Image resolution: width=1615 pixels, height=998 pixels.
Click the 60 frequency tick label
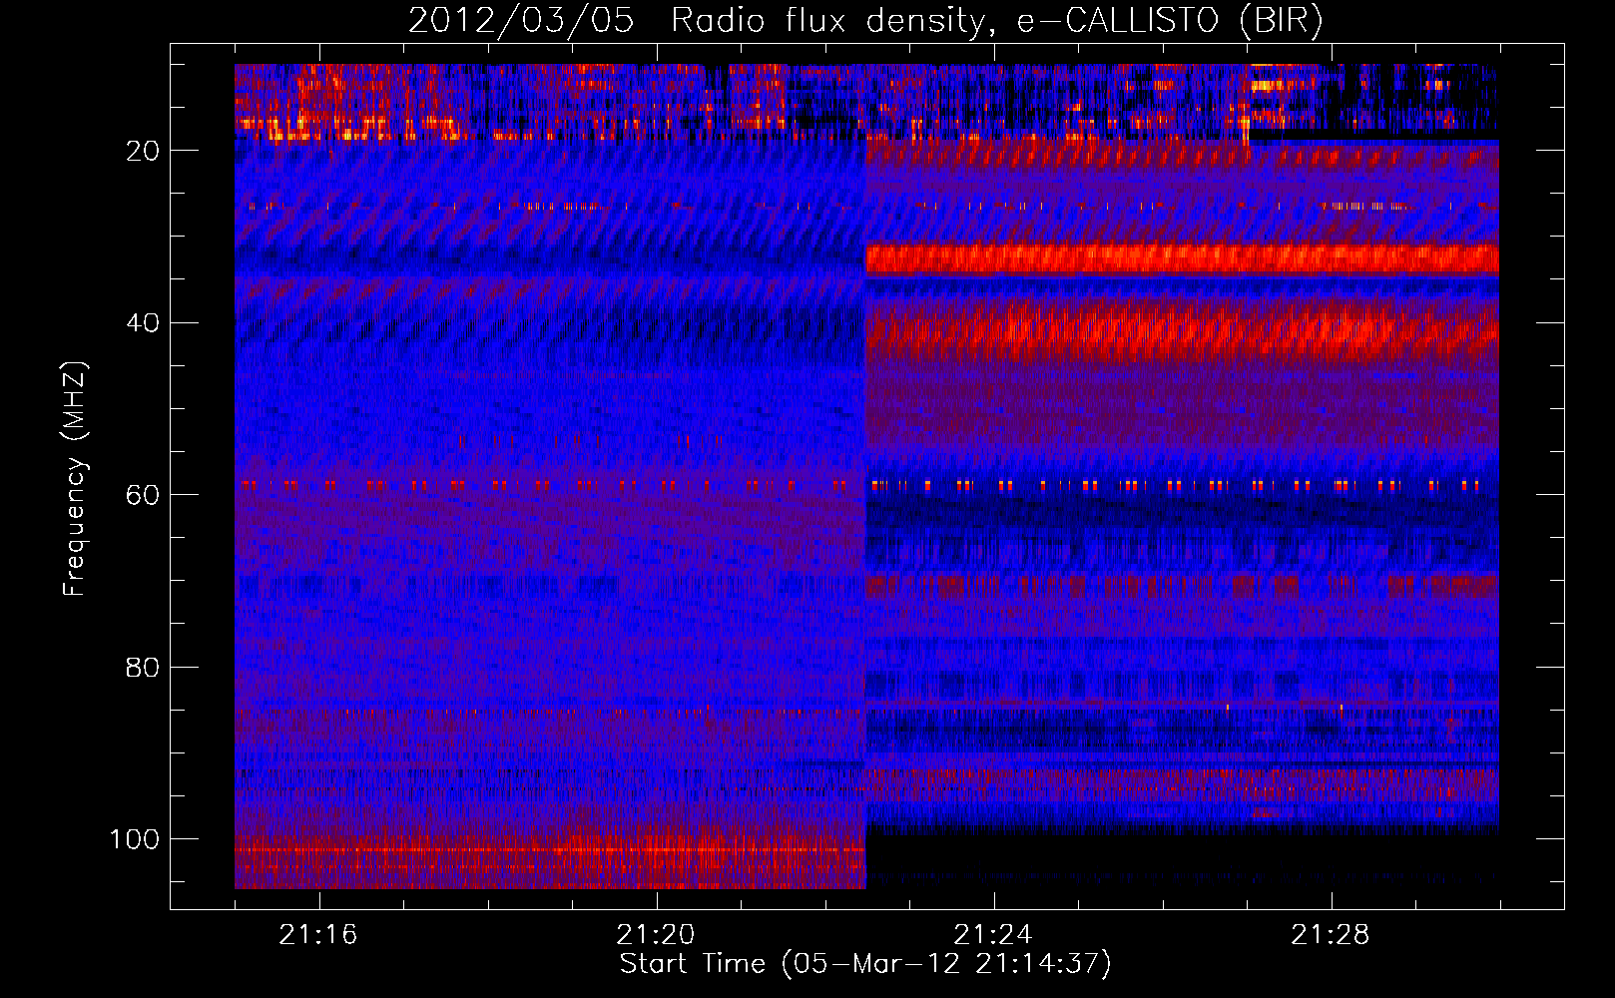143,495
